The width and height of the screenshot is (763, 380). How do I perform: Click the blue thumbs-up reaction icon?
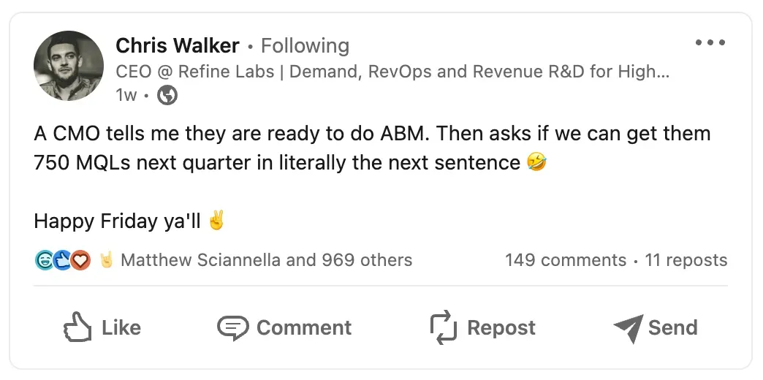62,260
